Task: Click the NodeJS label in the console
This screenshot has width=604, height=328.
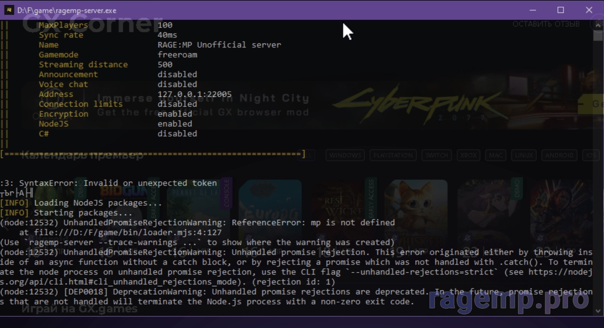Action: pyautogui.click(x=53, y=124)
